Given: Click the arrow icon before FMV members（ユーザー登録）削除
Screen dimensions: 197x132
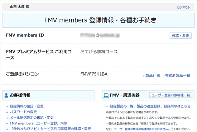Looking at the screenshot, I should (x=7, y=124).
